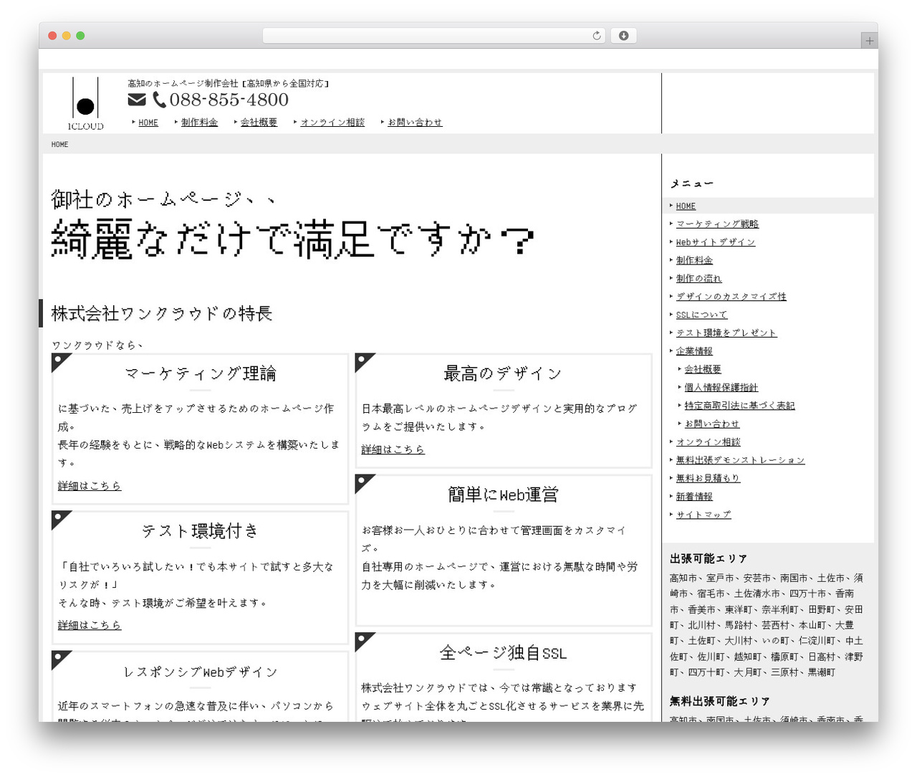The width and height of the screenshot is (917, 777).
Task: Click the download icon in the browser toolbar
Action: tap(623, 36)
